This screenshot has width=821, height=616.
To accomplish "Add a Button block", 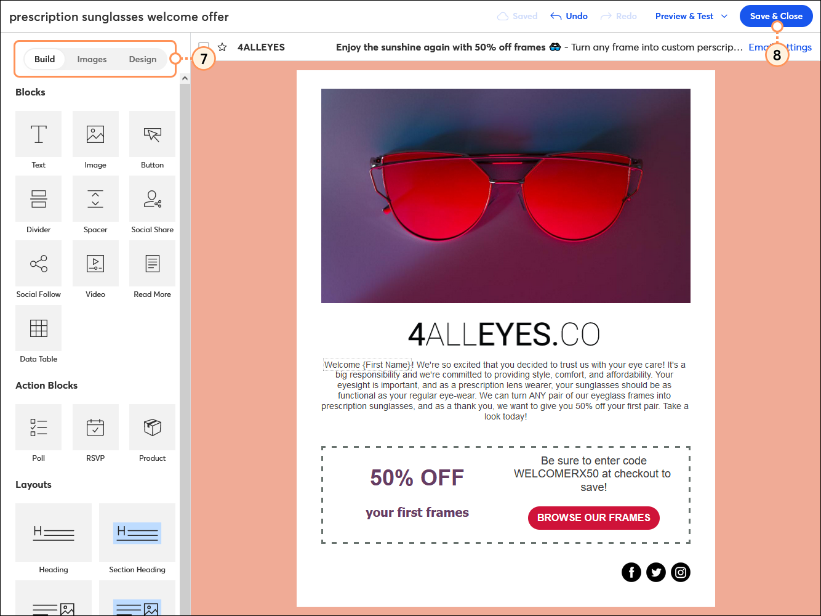I will [152, 134].
